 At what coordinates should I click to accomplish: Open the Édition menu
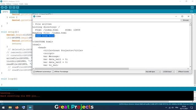[9, 4]
